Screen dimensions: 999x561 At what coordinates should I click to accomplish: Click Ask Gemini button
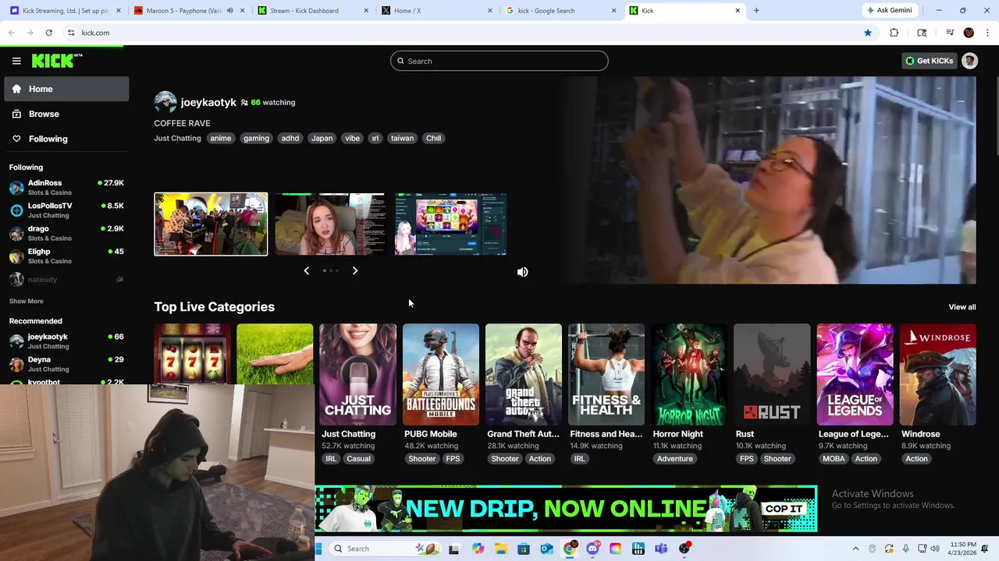tap(889, 11)
